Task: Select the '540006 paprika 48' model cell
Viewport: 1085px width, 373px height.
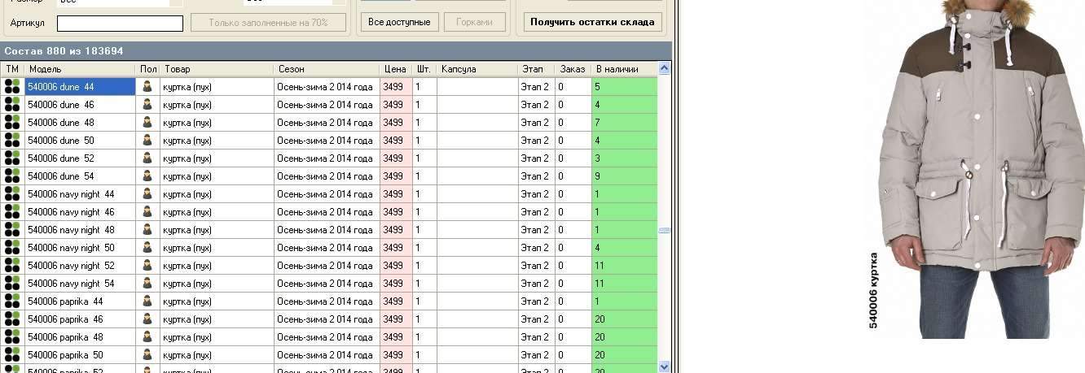Action: pos(80,336)
